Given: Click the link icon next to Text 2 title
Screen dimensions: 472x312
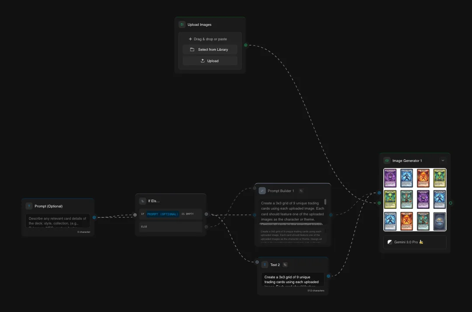Looking at the screenshot, I should (x=285, y=264).
